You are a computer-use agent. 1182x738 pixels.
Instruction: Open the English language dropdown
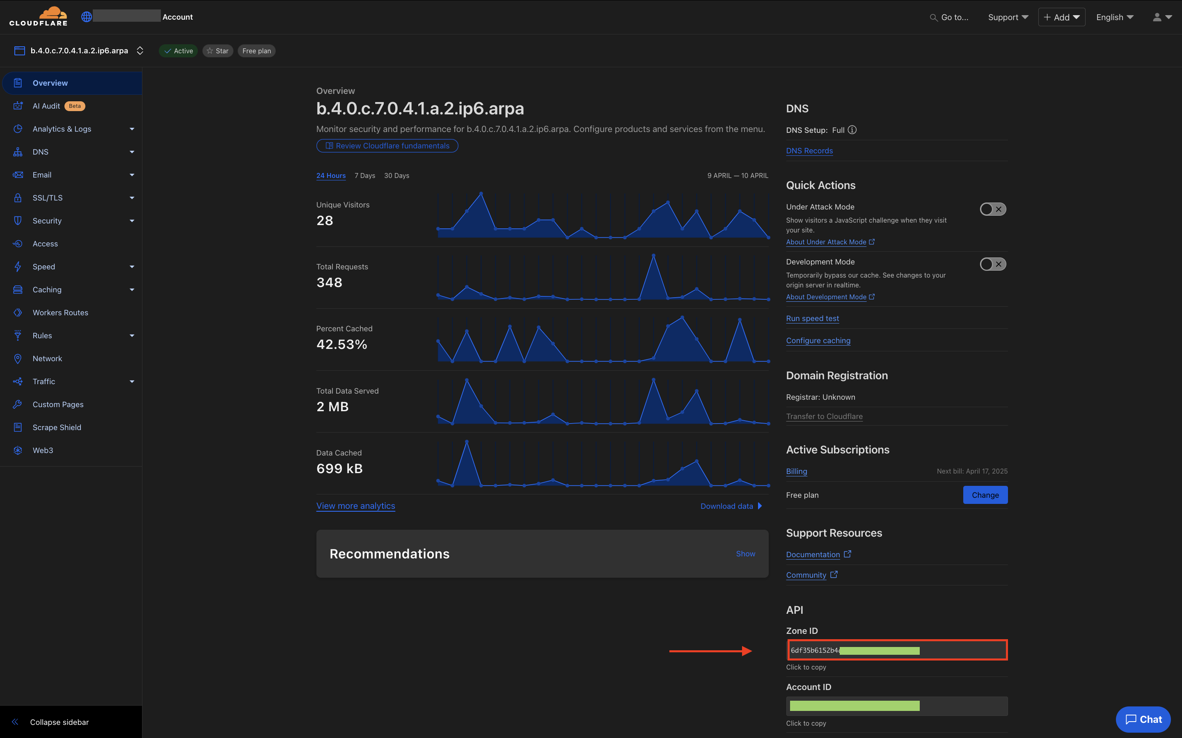click(1115, 17)
